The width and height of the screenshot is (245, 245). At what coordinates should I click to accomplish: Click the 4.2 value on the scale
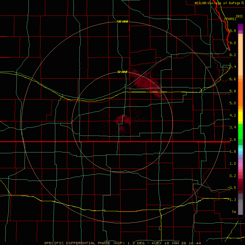[x=233, y=115]
